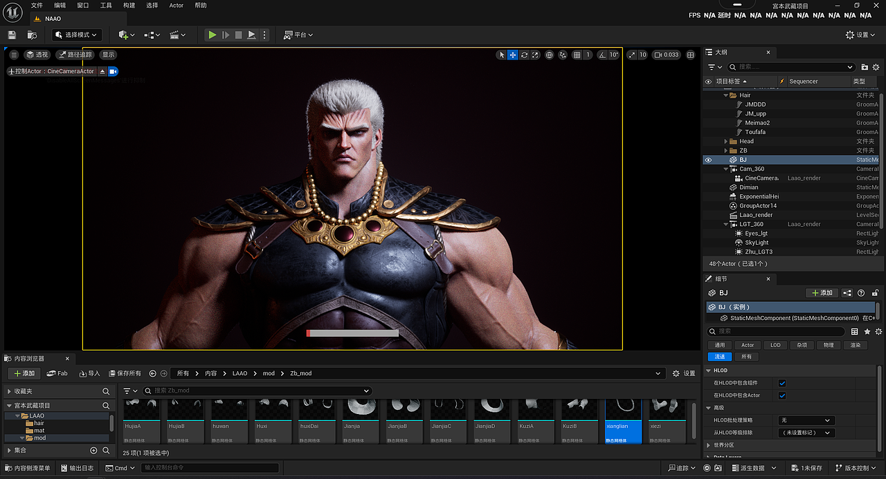Open the 选择模式 dropdown
This screenshot has height=479, width=886.
tap(78, 35)
